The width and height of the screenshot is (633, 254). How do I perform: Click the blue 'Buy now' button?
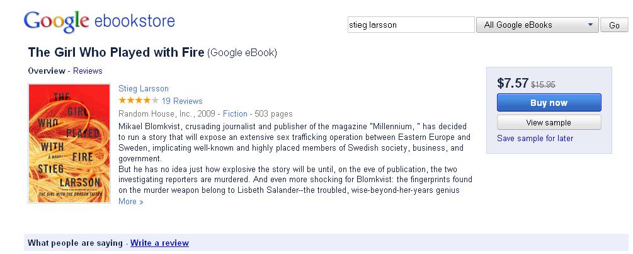click(549, 103)
